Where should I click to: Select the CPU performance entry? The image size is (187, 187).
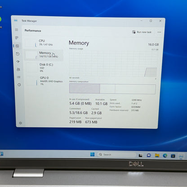[44, 43]
